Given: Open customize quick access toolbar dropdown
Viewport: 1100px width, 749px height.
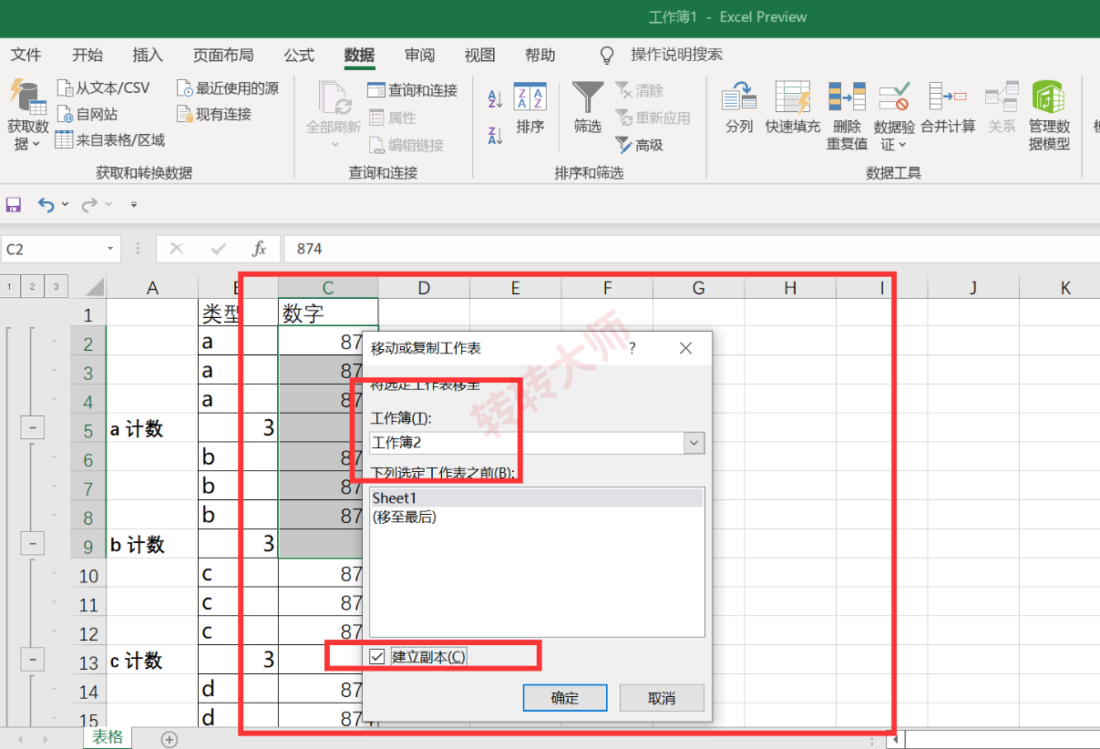Looking at the screenshot, I should (134, 205).
